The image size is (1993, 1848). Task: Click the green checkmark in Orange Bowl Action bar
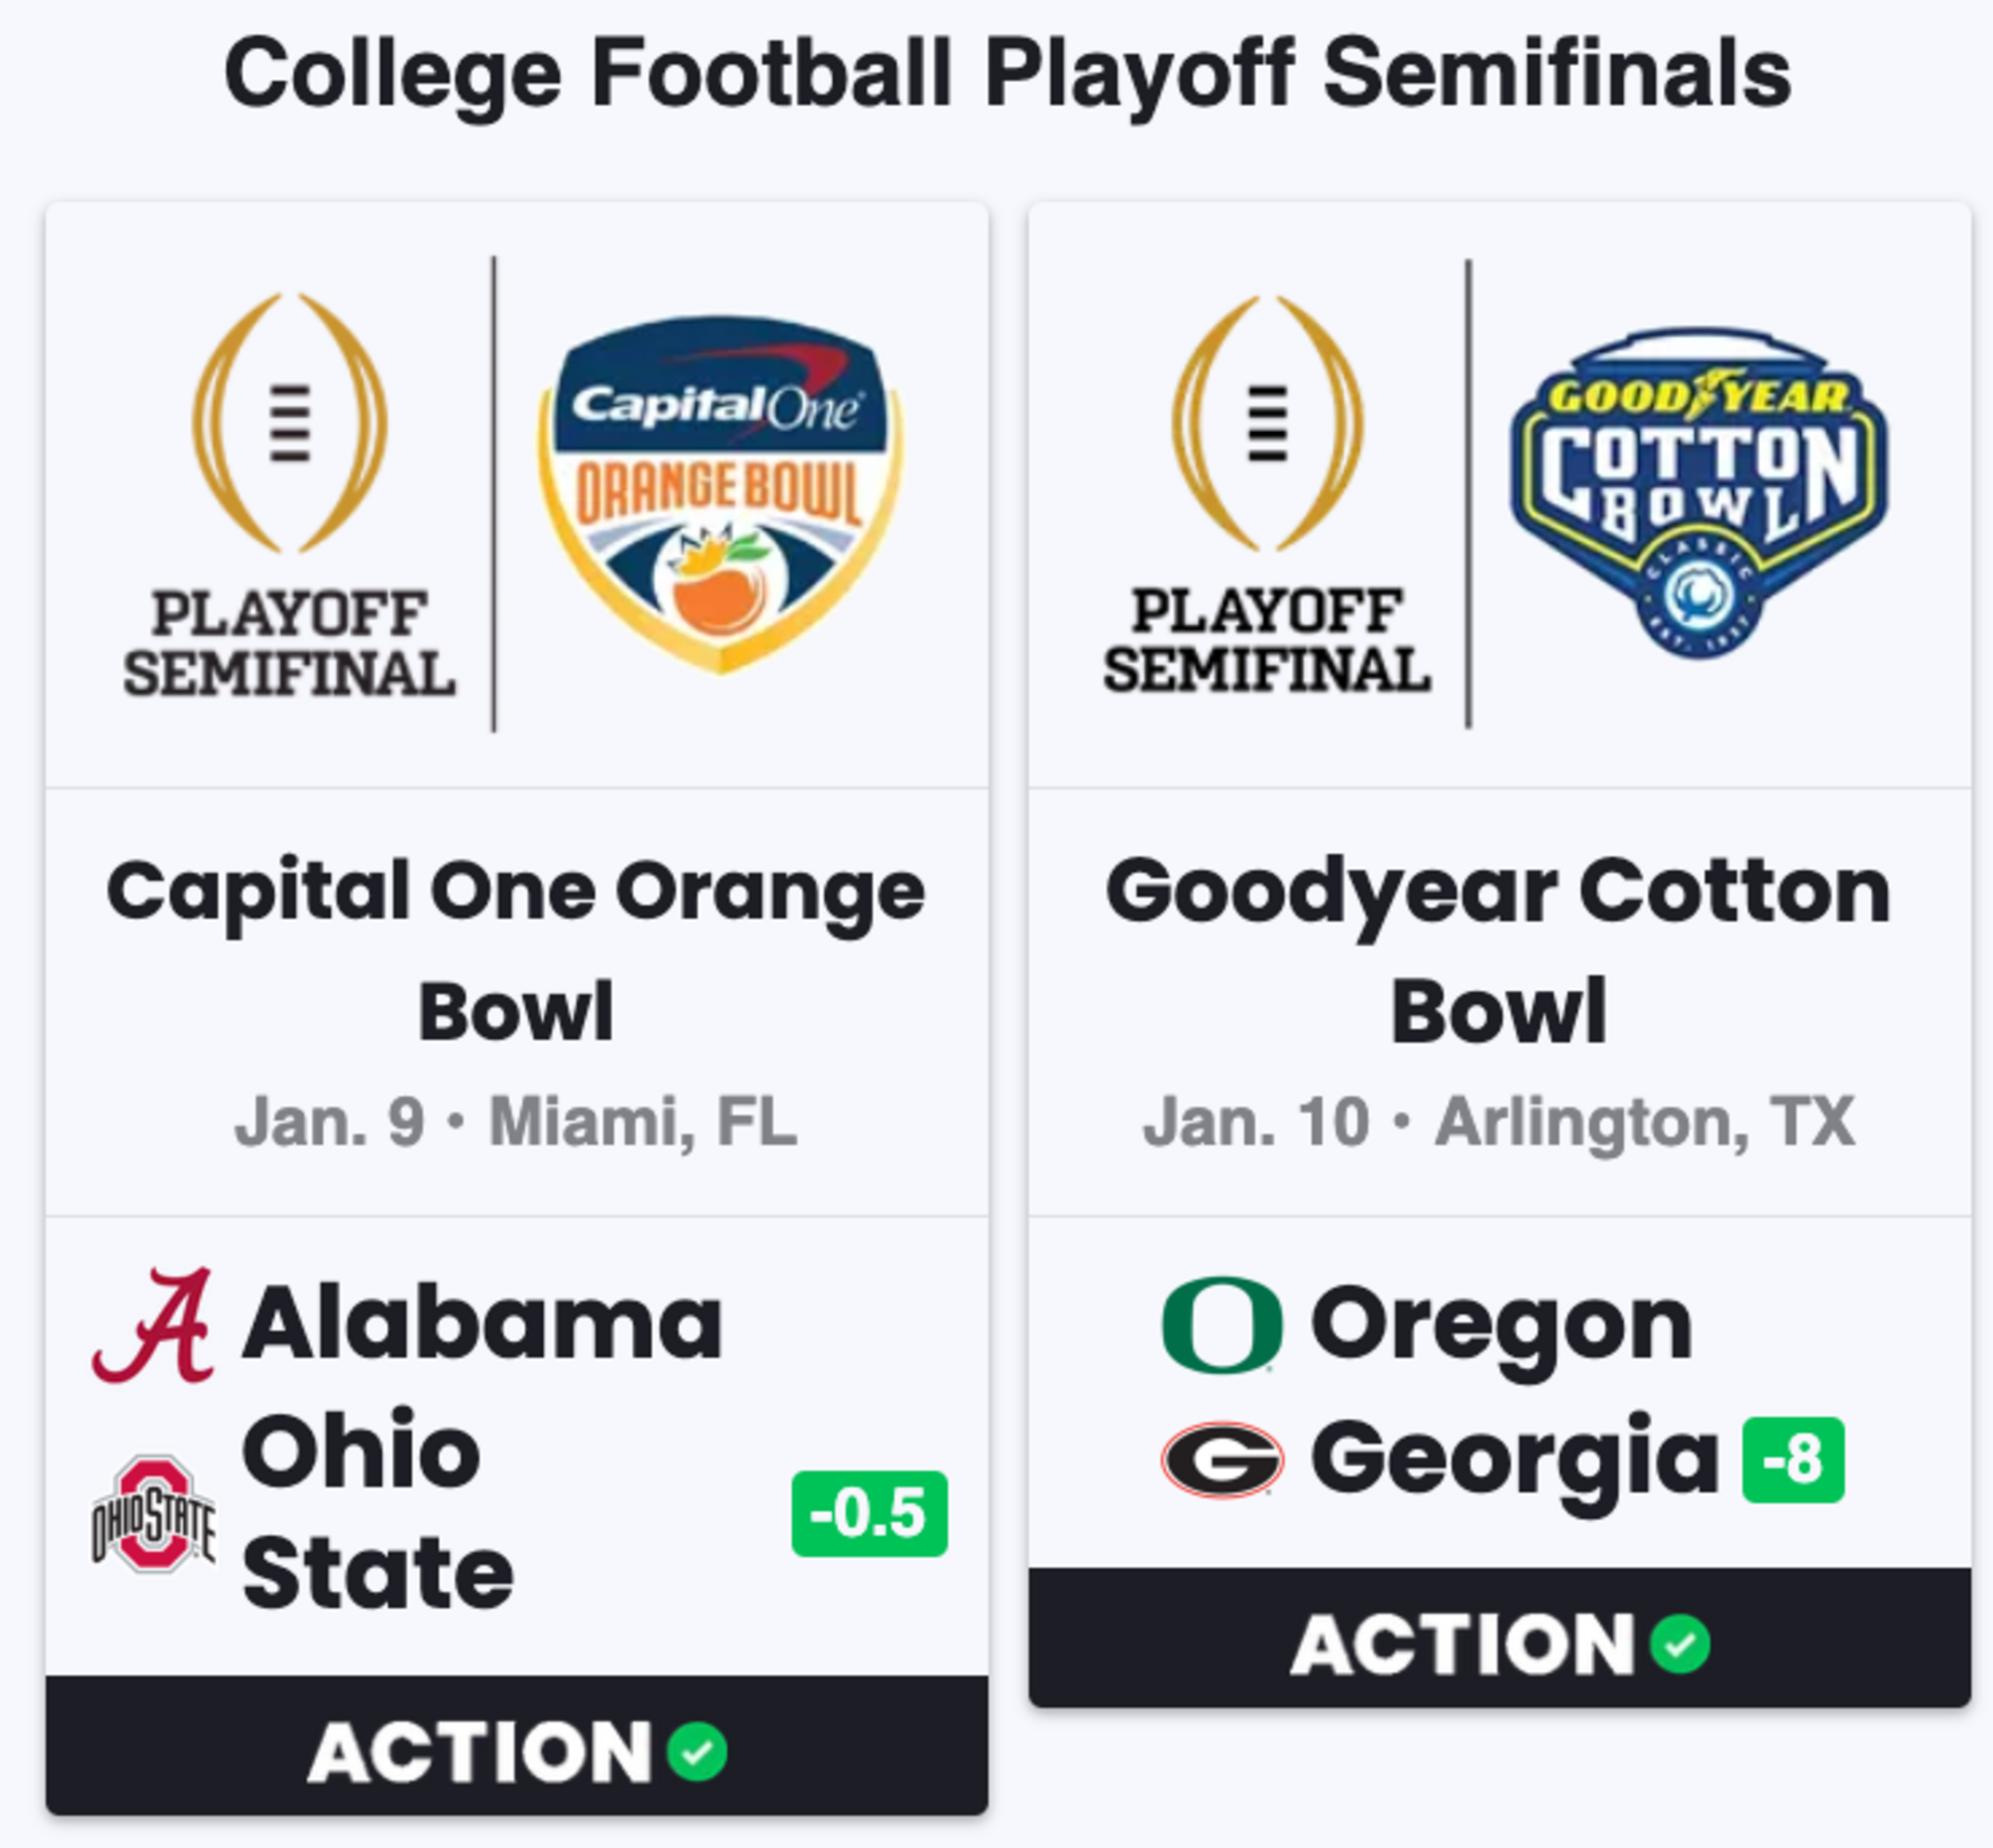[698, 1751]
